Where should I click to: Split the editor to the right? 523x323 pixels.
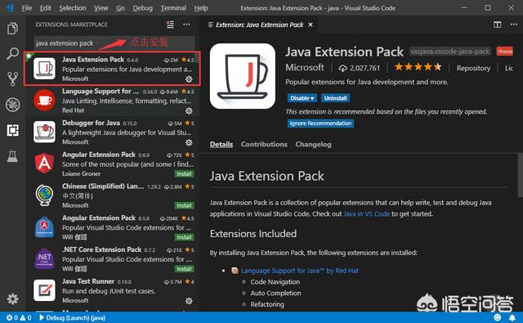(x=498, y=25)
